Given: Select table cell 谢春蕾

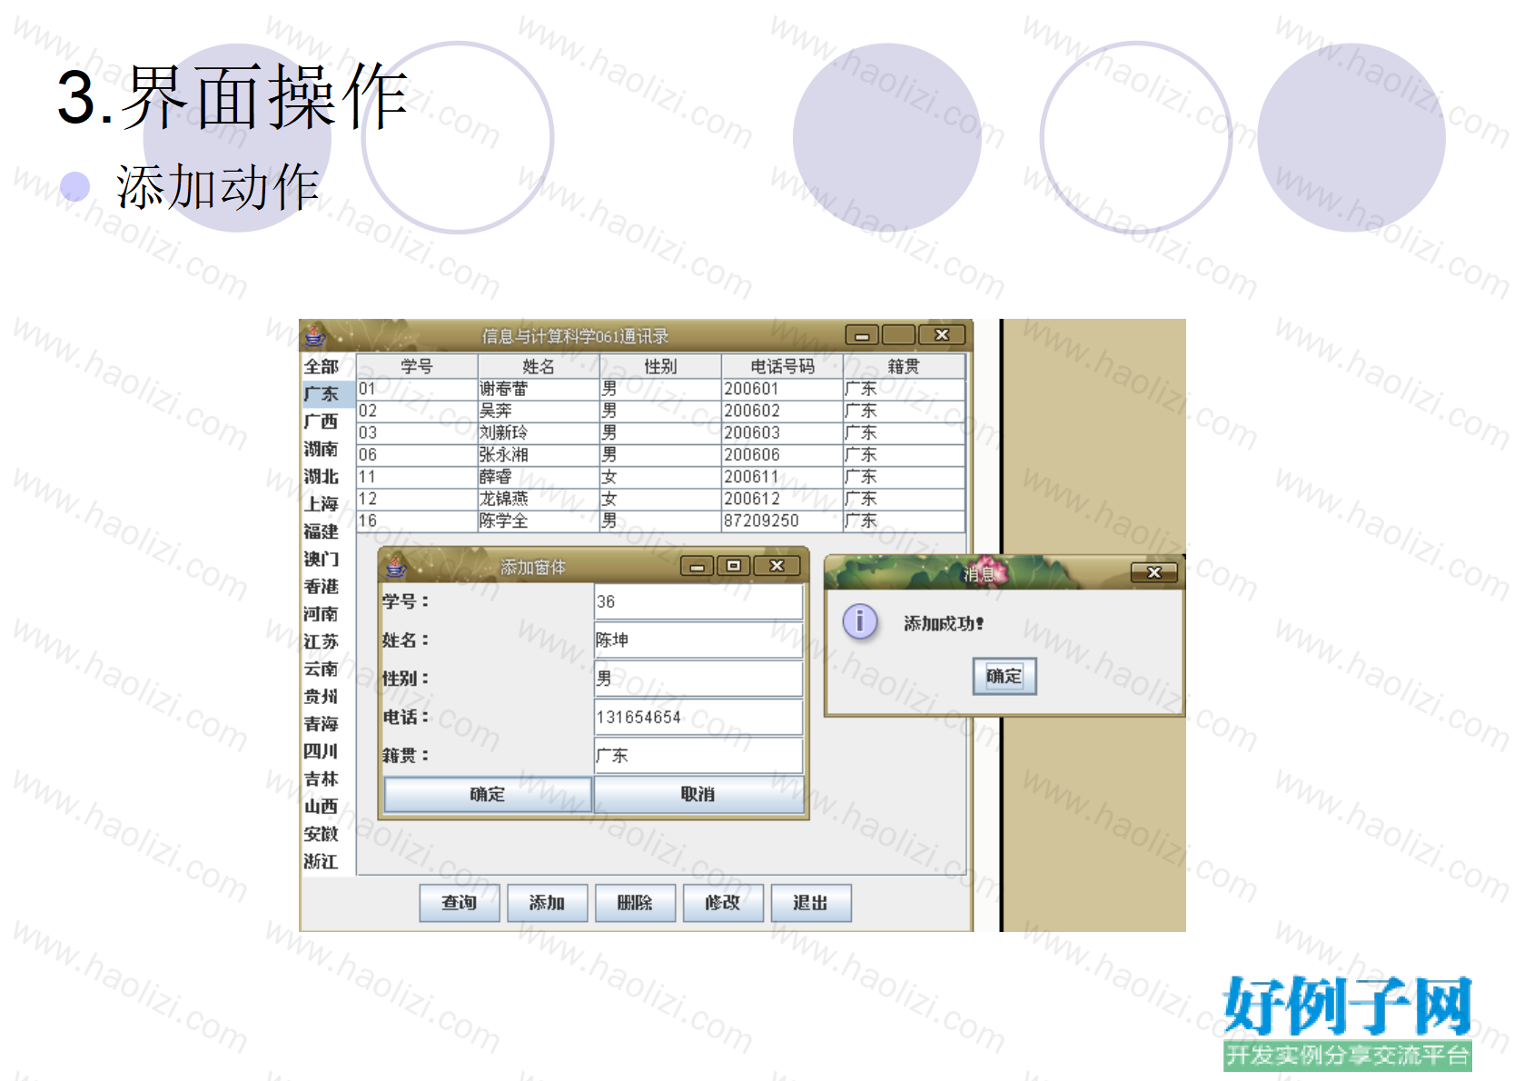Looking at the screenshot, I should pyautogui.click(x=539, y=389).
